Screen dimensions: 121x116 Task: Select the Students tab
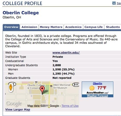click(x=113, y=27)
